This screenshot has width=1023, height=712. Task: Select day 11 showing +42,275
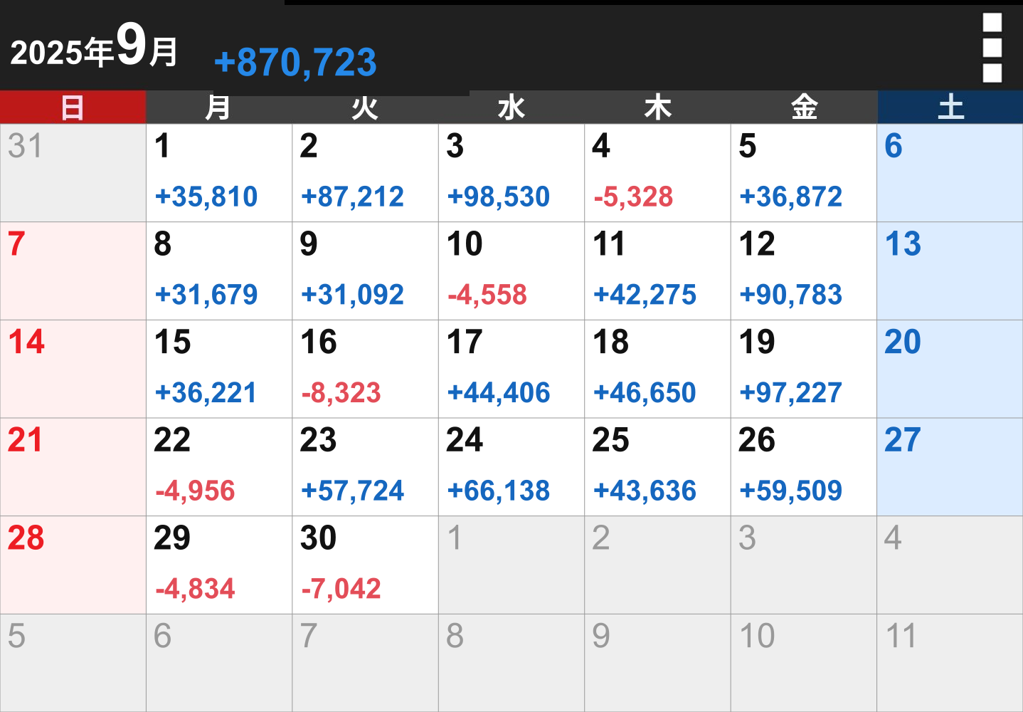[658, 271]
